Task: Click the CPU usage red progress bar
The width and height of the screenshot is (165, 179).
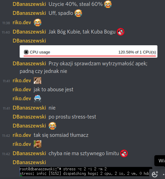Action: pos(90,56)
